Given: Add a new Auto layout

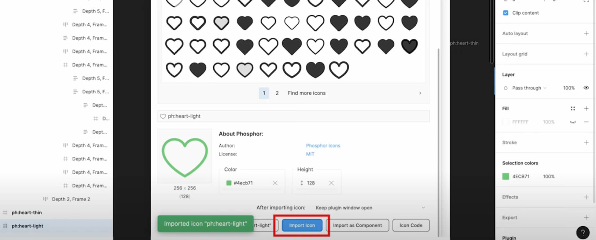Looking at the screenshot, I should click(x=586, y=33).
